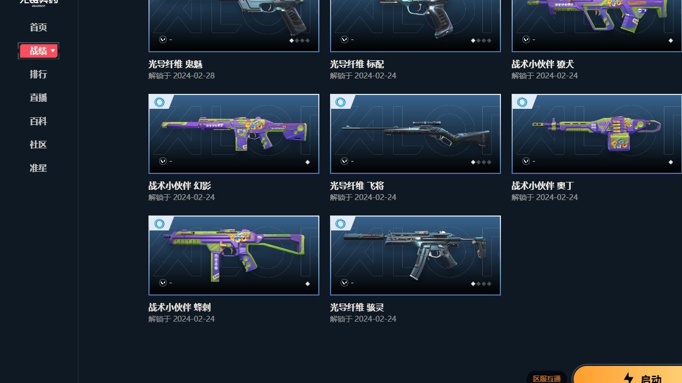Open the 光导纤维 标配 pistol skin thumbnail
Screen dimensions: 682x383
click(416, 26)
